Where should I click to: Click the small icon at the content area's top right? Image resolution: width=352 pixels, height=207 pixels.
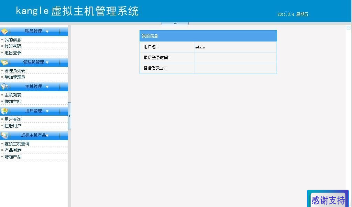(349, 28)
